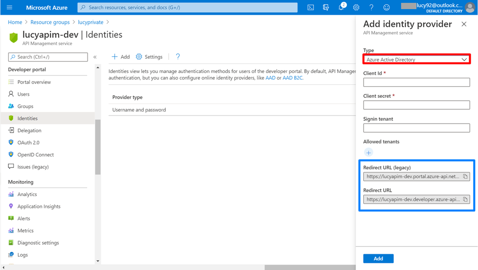
Task: Focus the Client secret input field
Action: click(416, 105)
